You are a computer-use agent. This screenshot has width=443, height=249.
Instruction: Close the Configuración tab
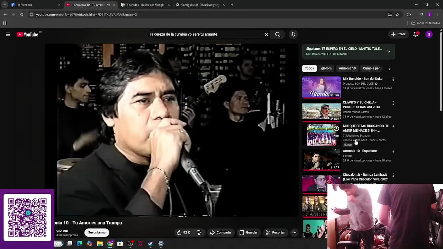224,5
